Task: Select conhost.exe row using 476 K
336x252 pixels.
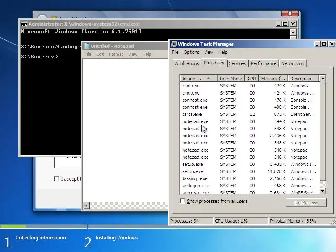Action: (249, 100)
